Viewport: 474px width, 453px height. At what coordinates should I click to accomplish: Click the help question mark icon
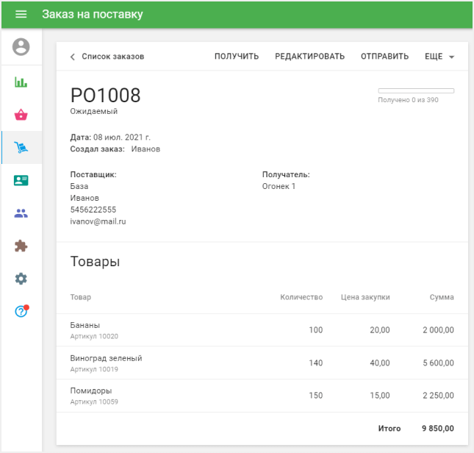point(21,312)
